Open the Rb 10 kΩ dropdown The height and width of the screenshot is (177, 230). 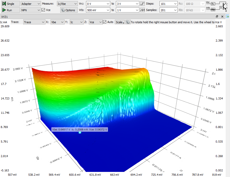point(195,10)
